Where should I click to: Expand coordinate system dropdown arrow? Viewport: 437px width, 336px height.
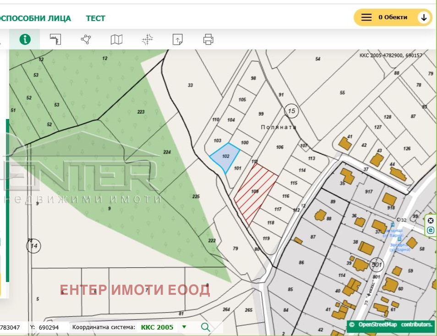click(184, 327)
